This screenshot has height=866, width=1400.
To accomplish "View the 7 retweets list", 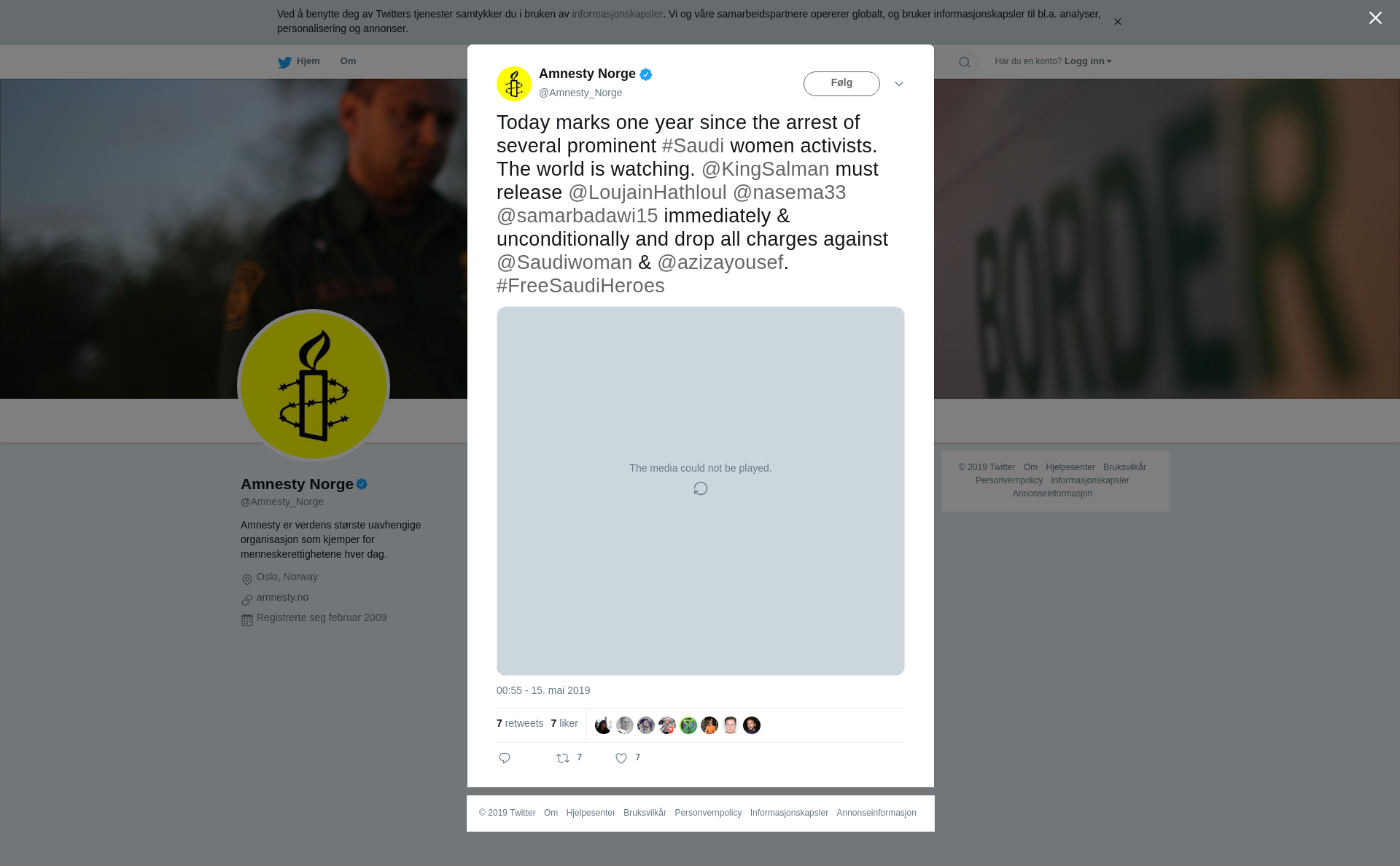I will 520,723.
